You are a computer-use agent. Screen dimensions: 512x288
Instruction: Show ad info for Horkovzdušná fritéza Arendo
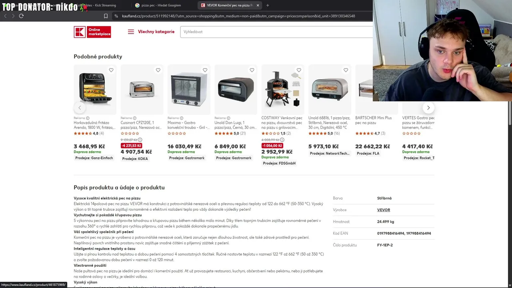coord(88,118)
